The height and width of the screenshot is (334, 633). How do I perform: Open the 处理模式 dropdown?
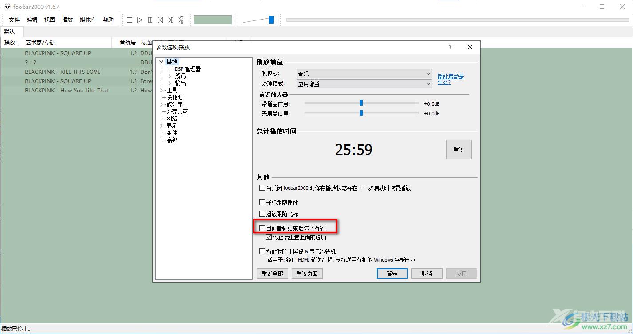coord(364,83)
